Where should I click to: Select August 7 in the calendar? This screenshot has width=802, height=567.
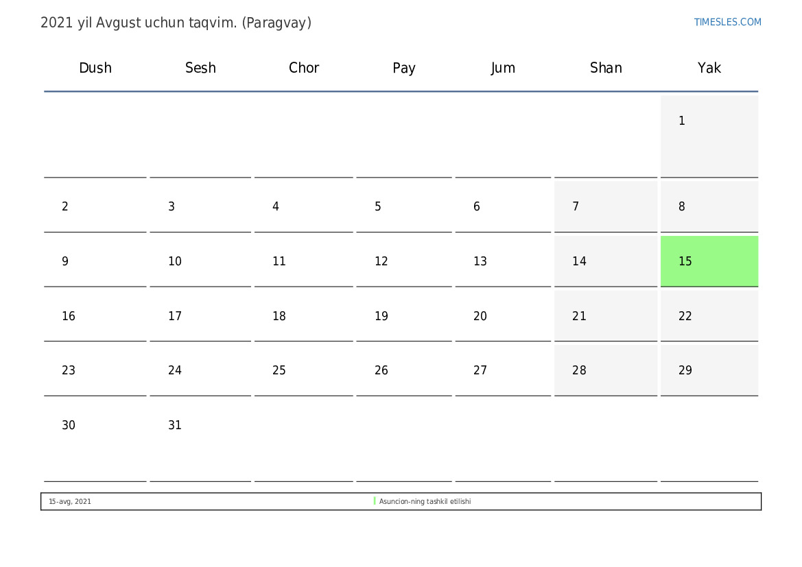tap(605, 206)
